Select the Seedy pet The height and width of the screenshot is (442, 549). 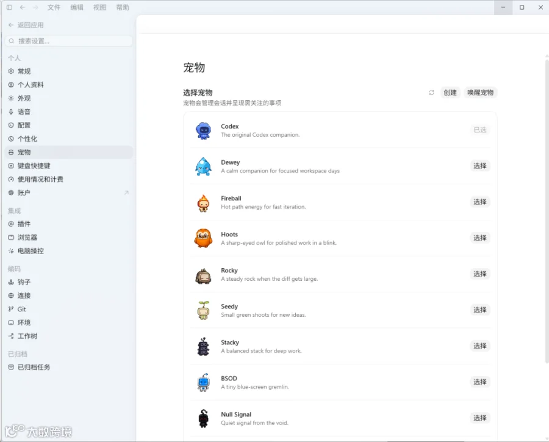479,310
